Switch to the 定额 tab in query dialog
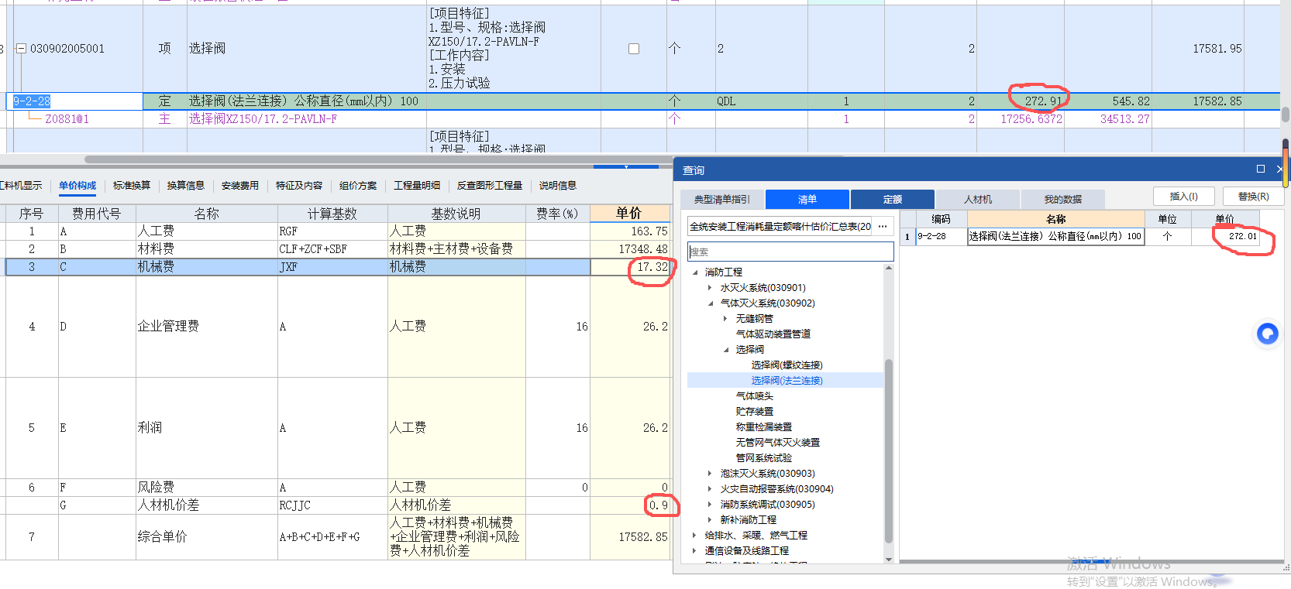The image size is (1291, 589). 893,200
